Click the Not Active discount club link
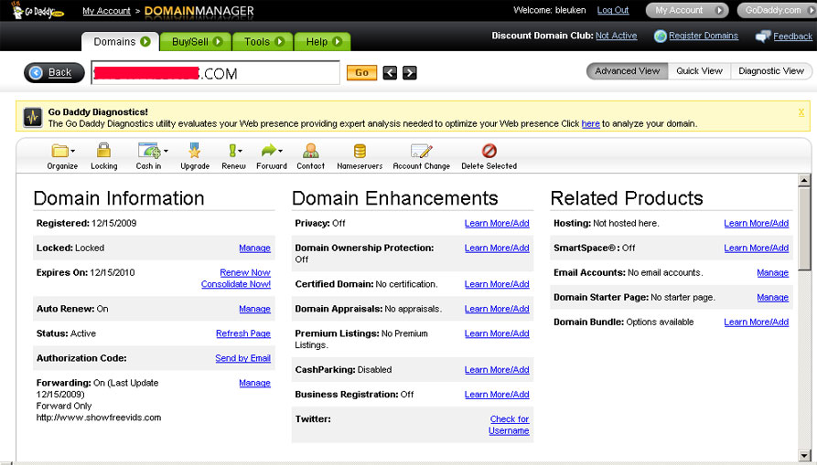 pos(617,36)
